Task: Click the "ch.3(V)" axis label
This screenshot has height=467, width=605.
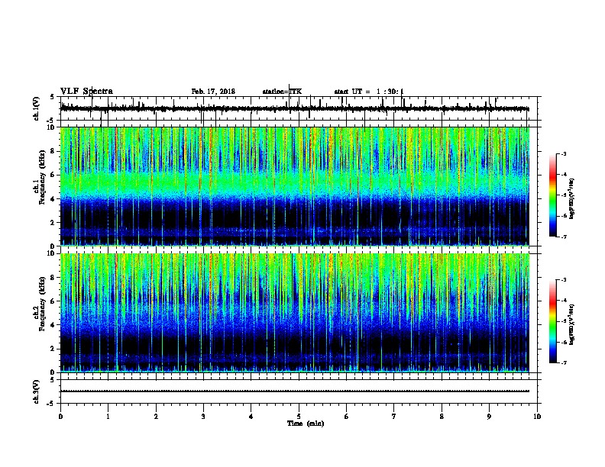Action: click(37, 391)
